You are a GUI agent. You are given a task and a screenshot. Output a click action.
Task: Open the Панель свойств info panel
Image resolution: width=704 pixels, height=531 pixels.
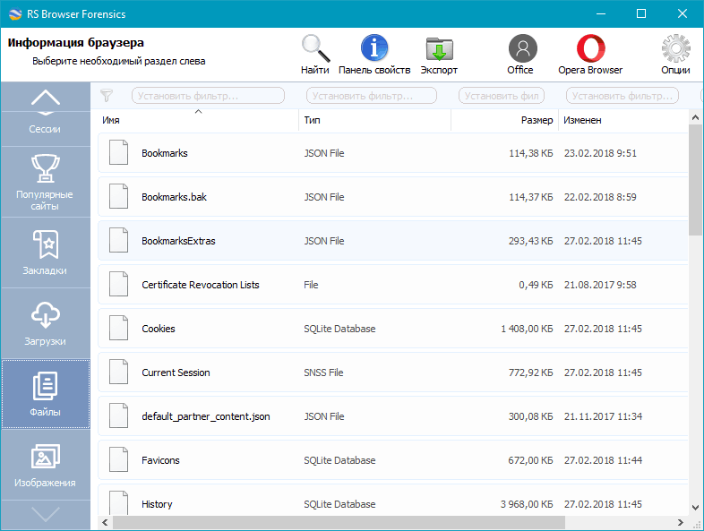(374, 55)
